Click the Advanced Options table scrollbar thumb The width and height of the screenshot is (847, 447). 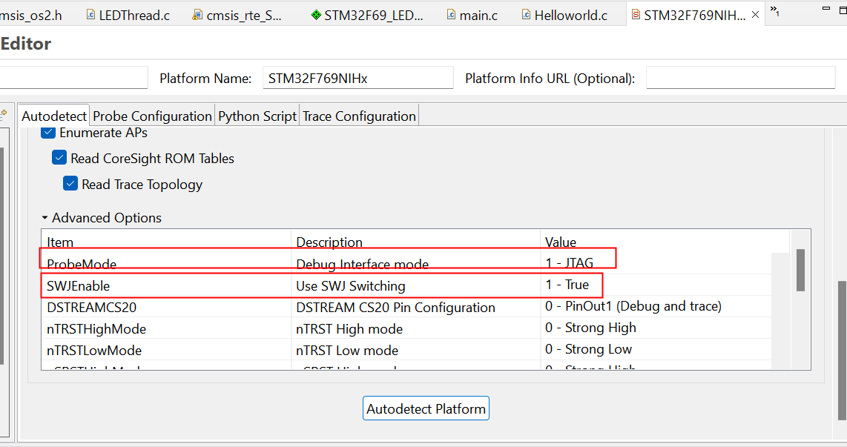[x=800, y=270]
